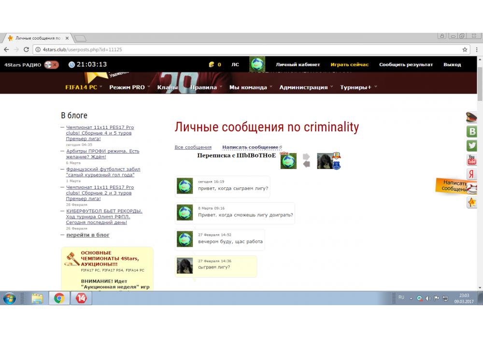Bookmark page with the address bar star
Viewport: 483px width, 338px height.
(x=465, y=50)
